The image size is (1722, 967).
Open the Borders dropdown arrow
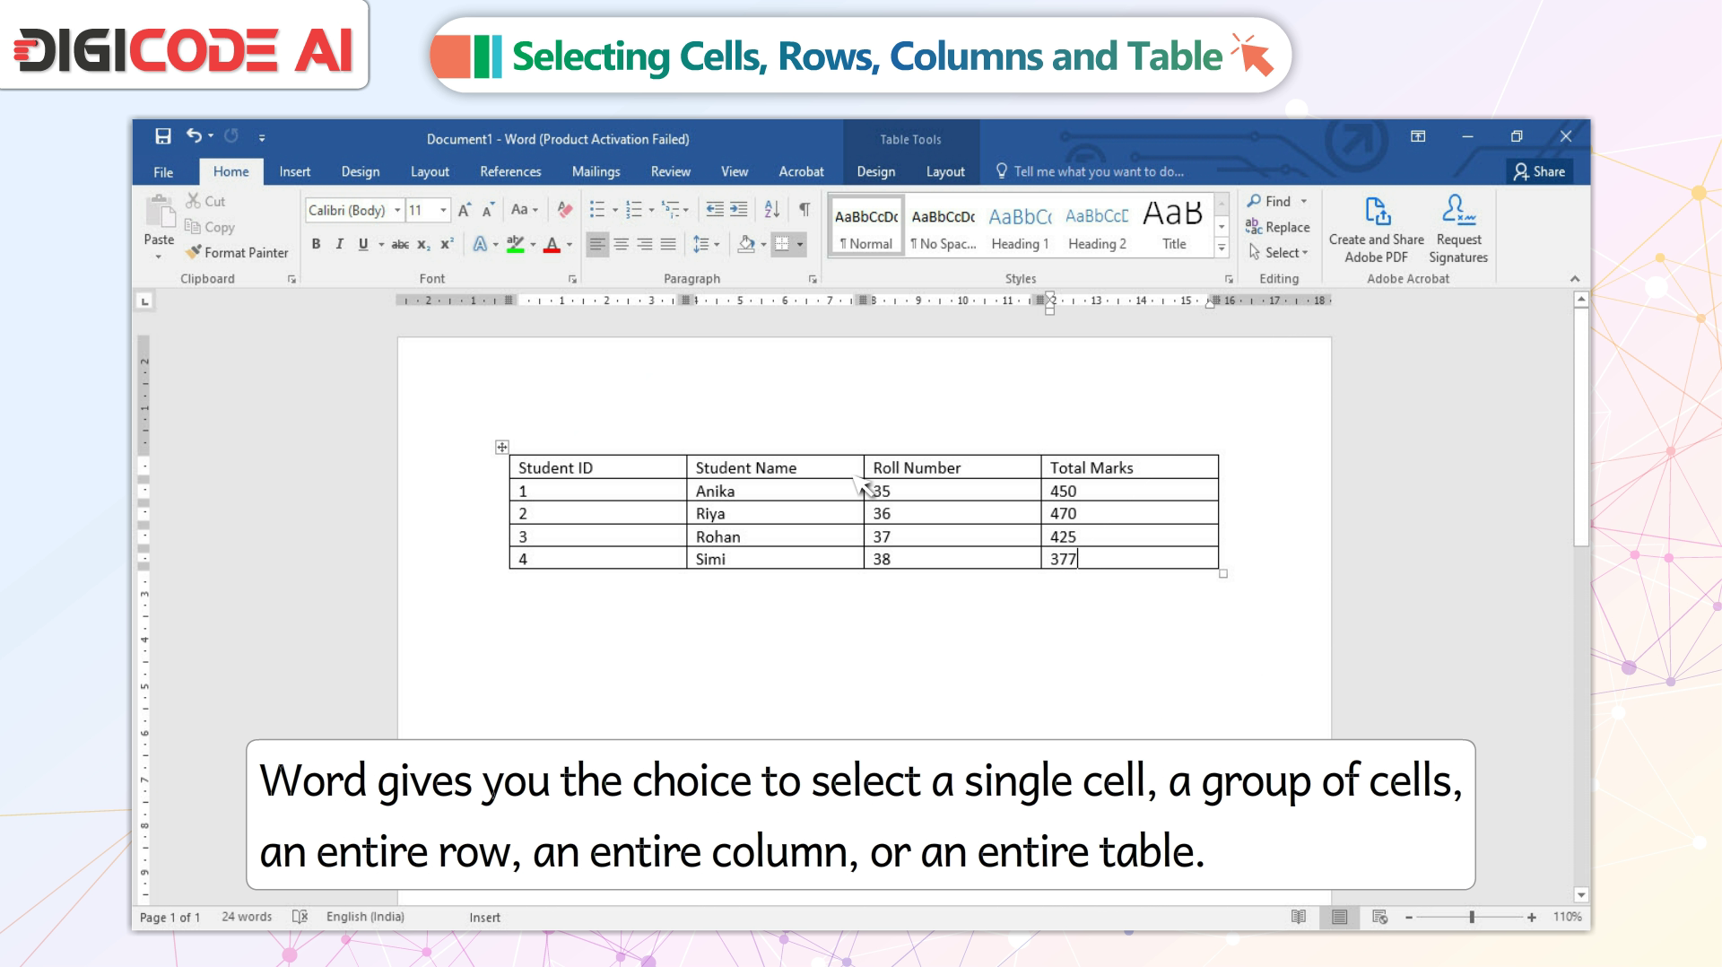[x=800, y=244]
